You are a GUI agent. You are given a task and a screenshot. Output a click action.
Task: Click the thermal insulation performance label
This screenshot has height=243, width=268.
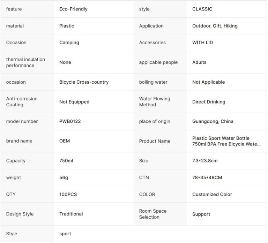click(25, 62)
